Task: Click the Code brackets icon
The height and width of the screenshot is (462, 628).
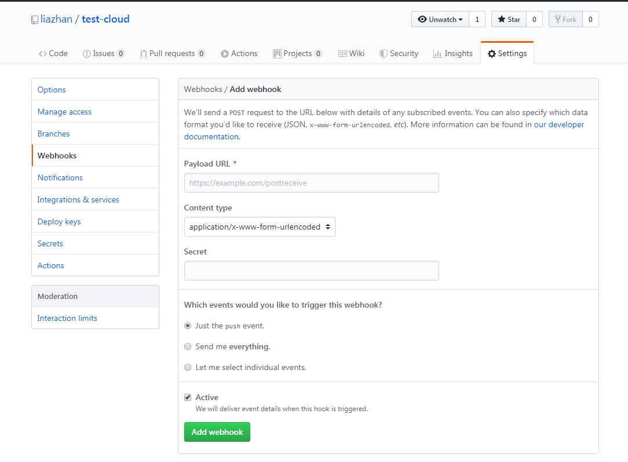Action: click(x=43, y=54)
